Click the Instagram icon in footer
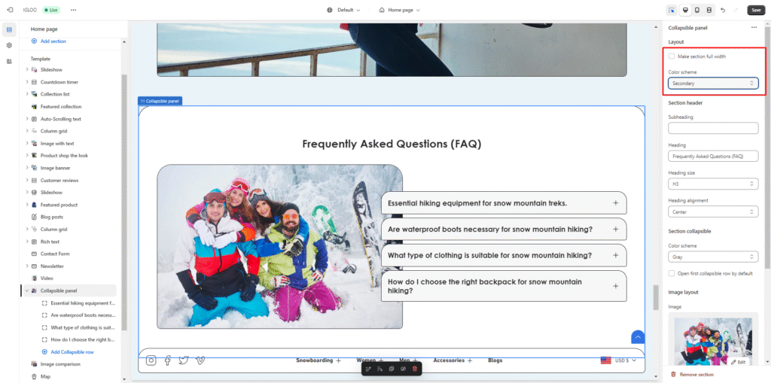771x383 pixels. click(151, 360)
